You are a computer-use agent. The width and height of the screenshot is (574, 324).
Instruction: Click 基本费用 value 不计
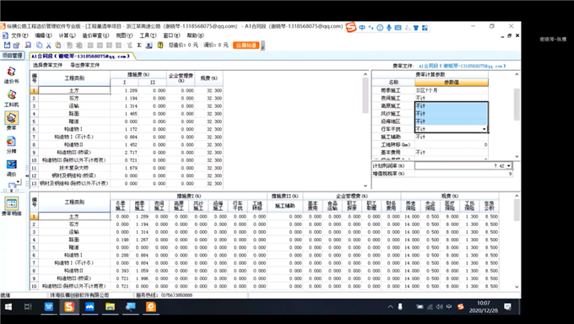(452, 153)
